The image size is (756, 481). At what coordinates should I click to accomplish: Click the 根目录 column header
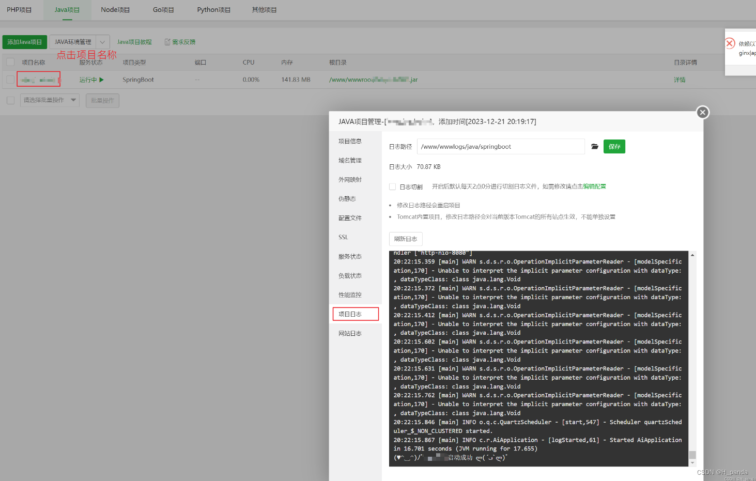[338, 63]
